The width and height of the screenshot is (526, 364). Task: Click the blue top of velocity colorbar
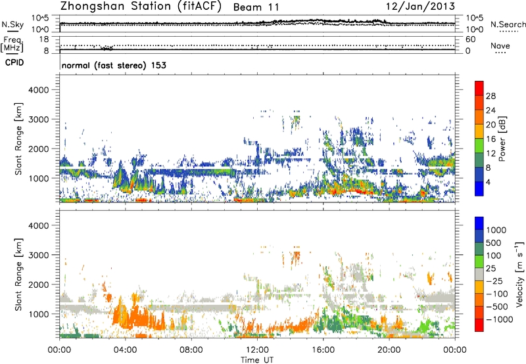coord(479,223)
